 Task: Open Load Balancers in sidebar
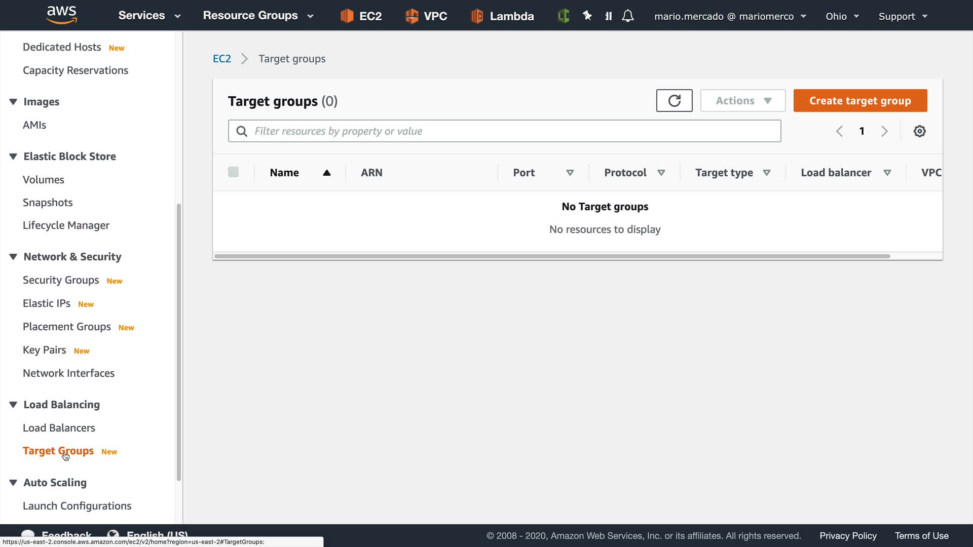59,428
